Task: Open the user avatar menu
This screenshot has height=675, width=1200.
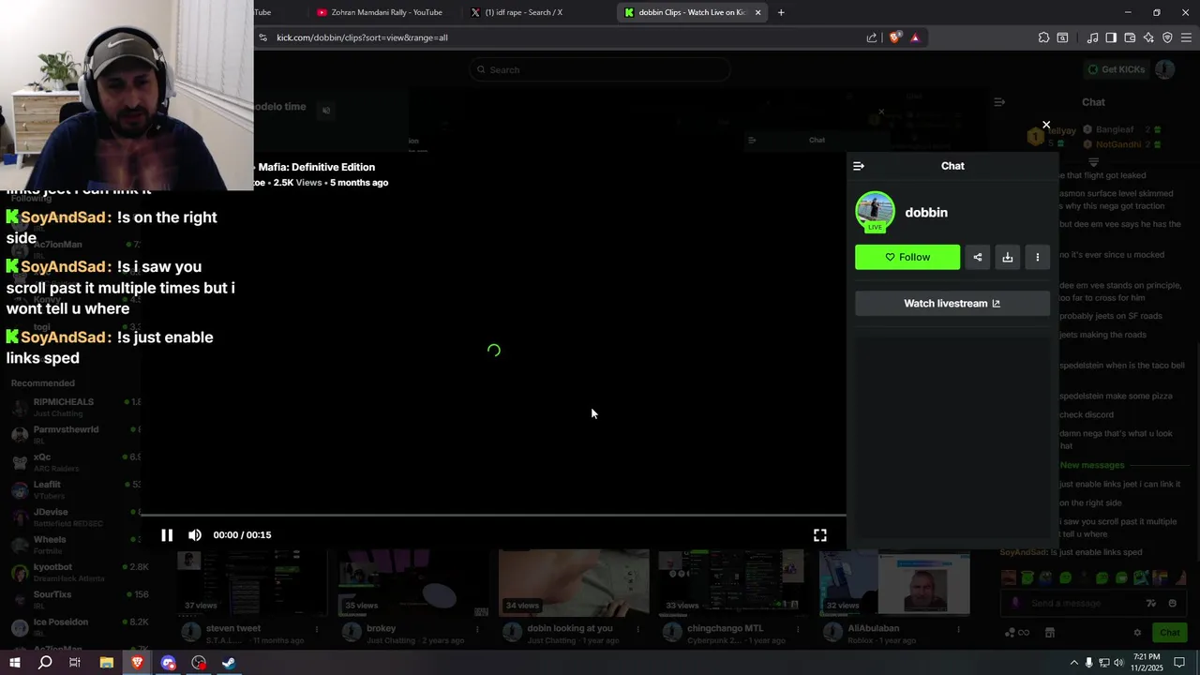Action: pos(1164,69)
